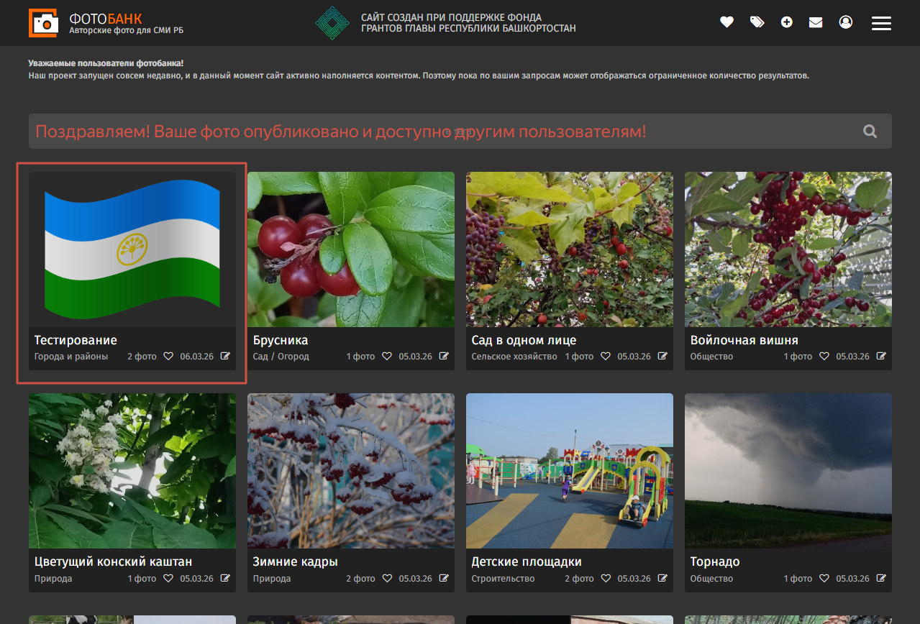Open Сельское хозяйство category link
Viewport: 920px width, 624px height.
point(514,357)
